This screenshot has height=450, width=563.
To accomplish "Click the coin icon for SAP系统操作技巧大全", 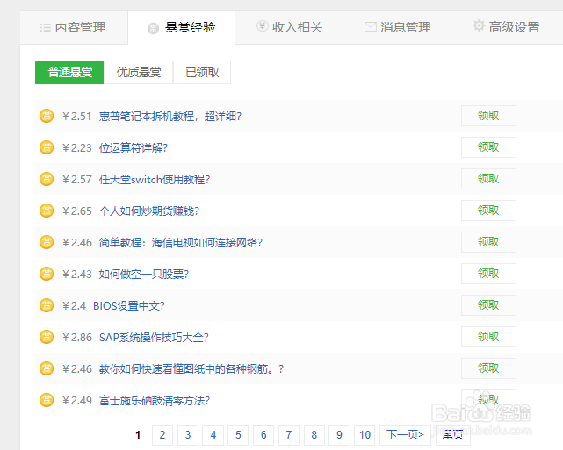I will (47, 337).
